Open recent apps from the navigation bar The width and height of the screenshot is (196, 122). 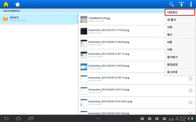tap(31, 118)
